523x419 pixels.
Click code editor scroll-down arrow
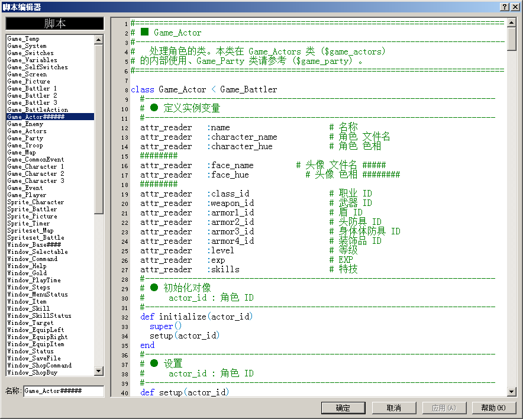pos(511,392)
